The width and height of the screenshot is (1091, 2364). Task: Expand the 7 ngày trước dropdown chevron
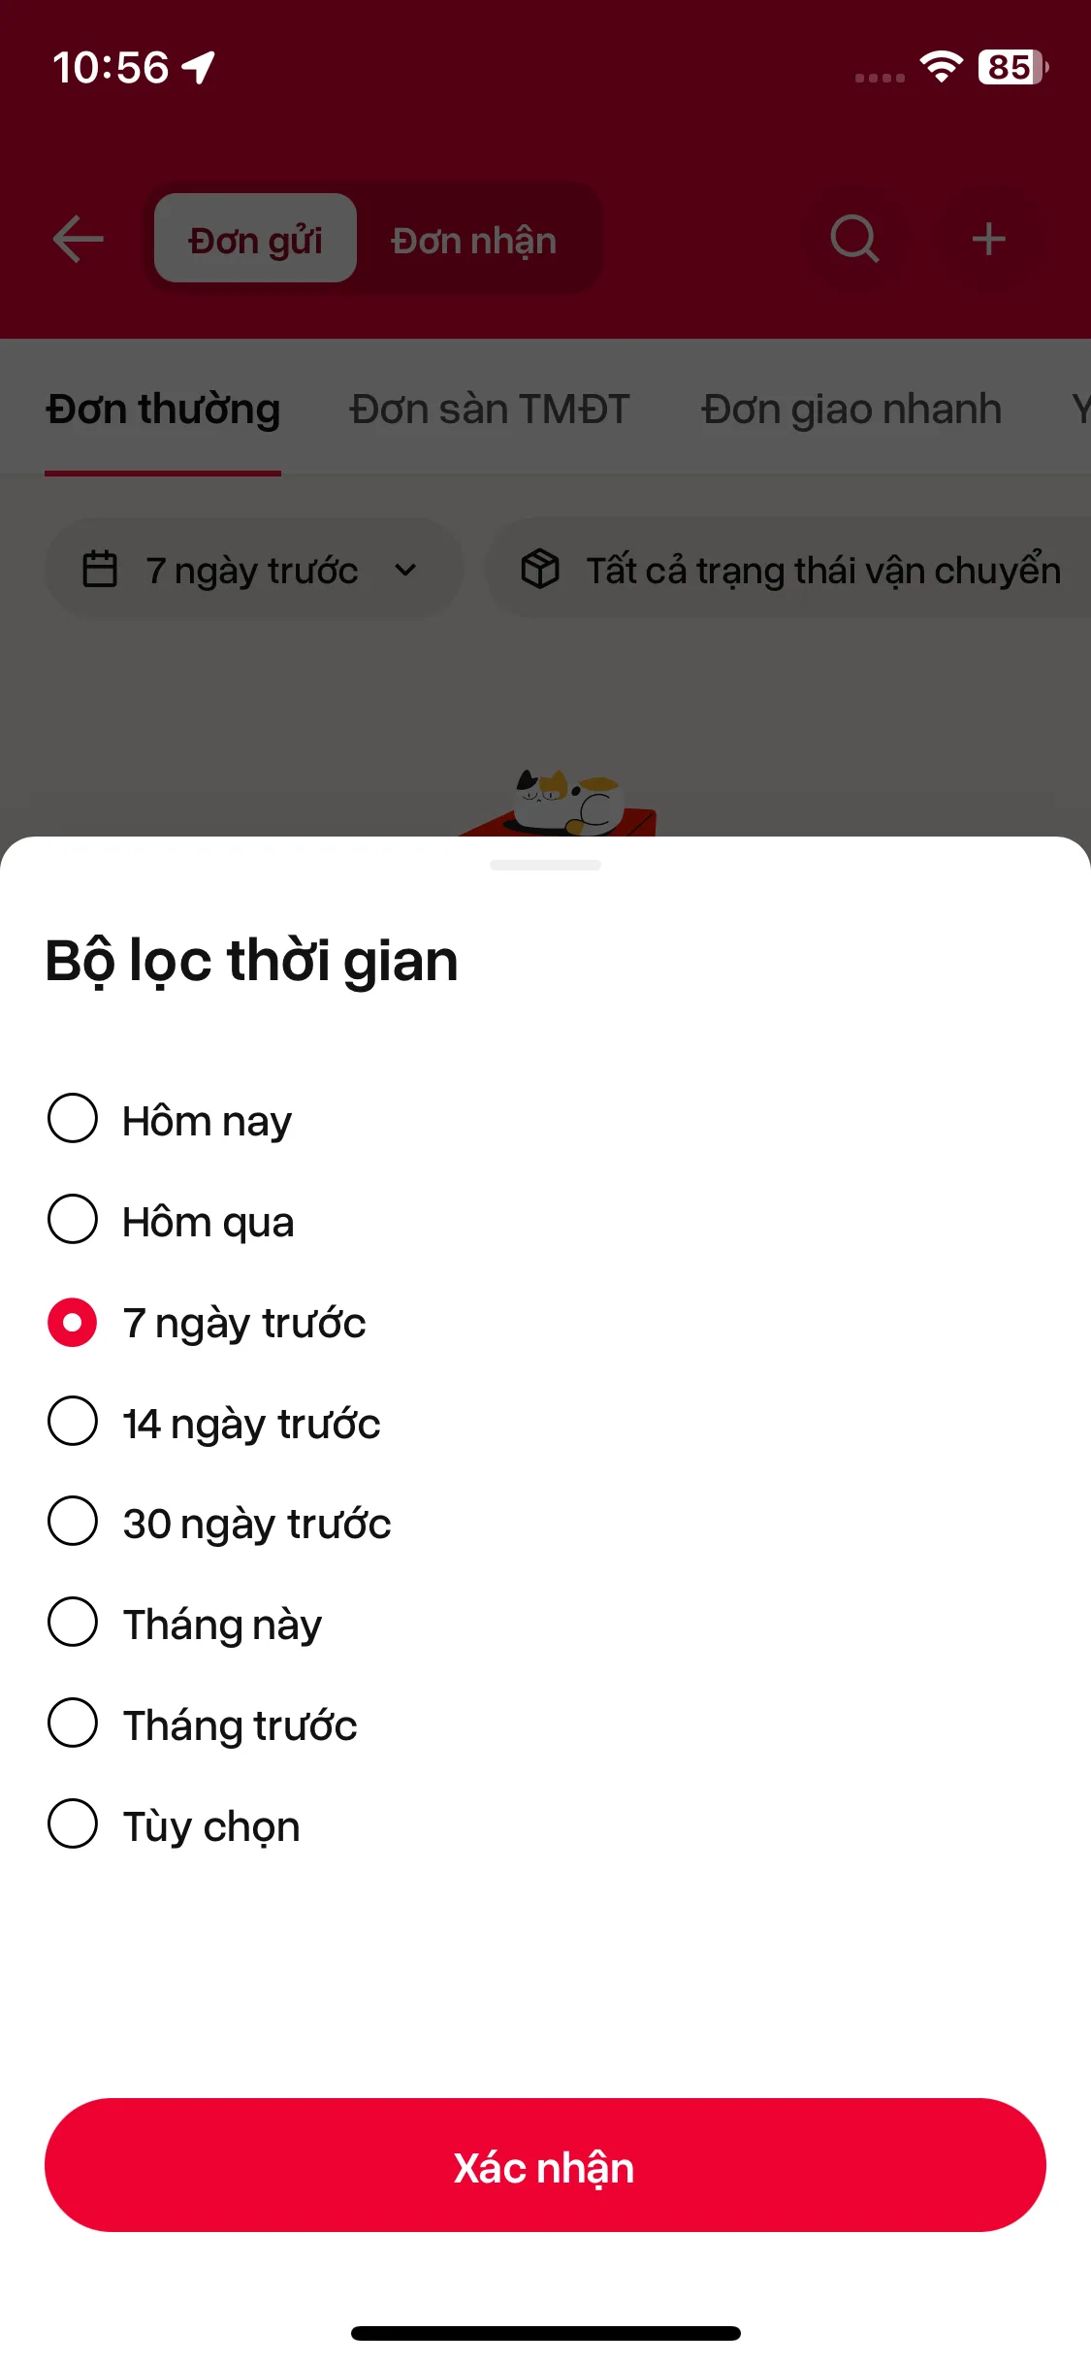pyautogui.click(x=405, y=570)
